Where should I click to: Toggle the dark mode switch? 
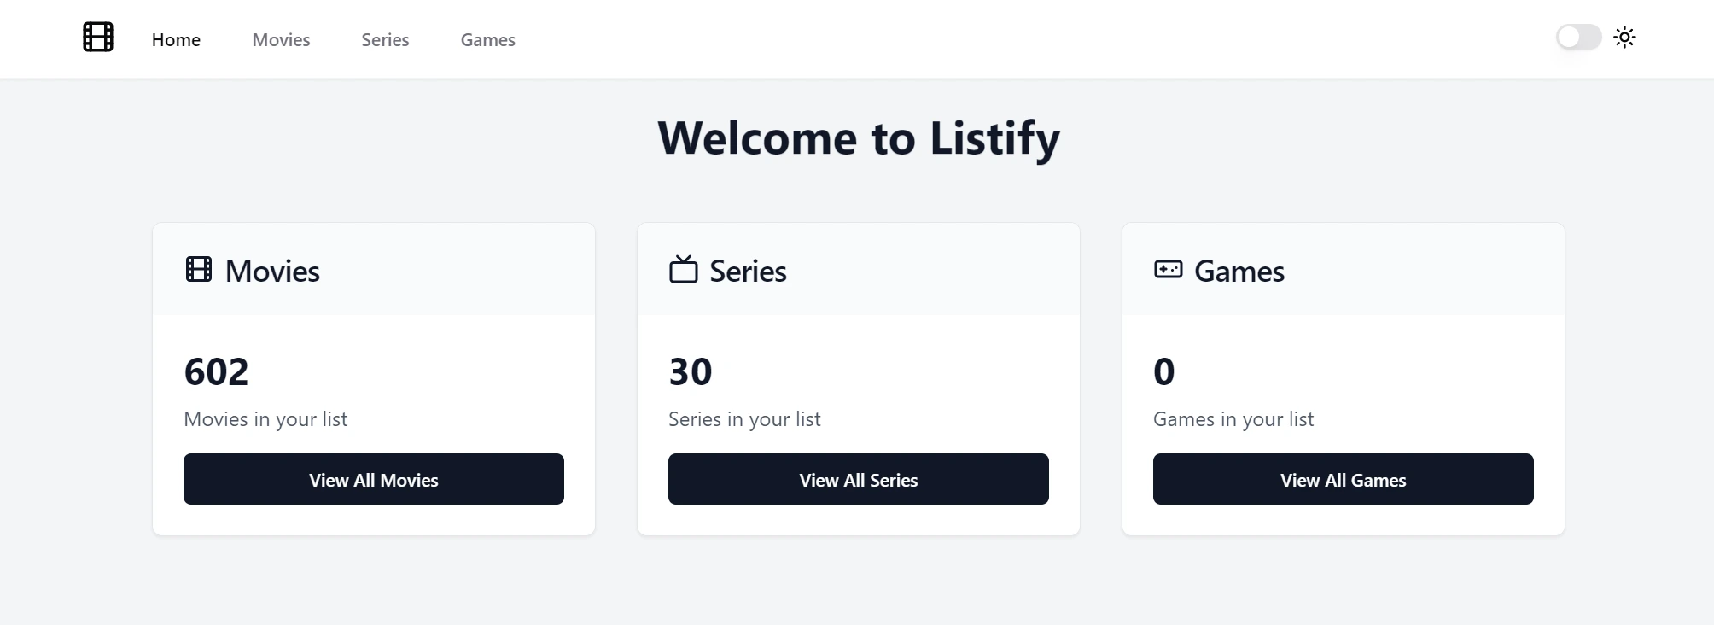tap(1578, 38)
